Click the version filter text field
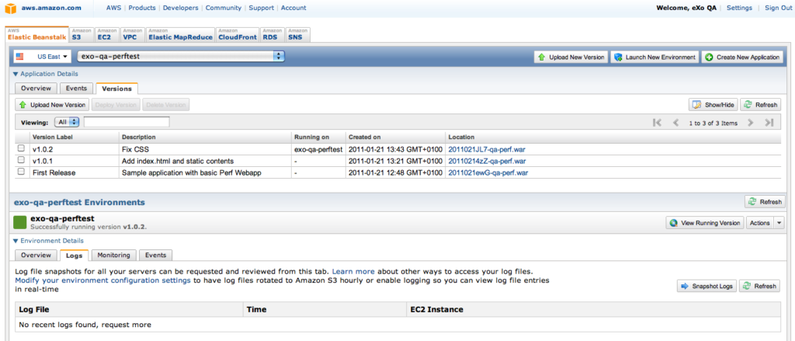 [x=127, y=122]
